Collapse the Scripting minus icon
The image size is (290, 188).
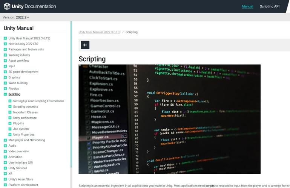pyautogui.click(x=5, y=94)
